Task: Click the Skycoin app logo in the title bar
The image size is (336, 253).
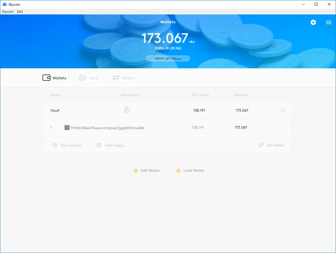Action: click(5, 4)
